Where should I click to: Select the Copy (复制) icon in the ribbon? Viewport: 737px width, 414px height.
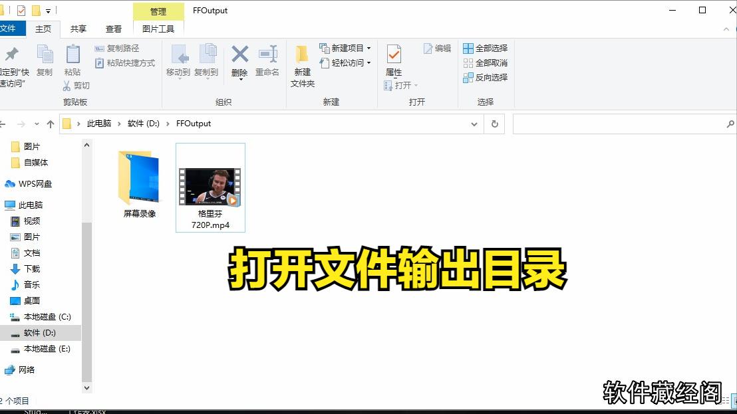click(44, 58)
